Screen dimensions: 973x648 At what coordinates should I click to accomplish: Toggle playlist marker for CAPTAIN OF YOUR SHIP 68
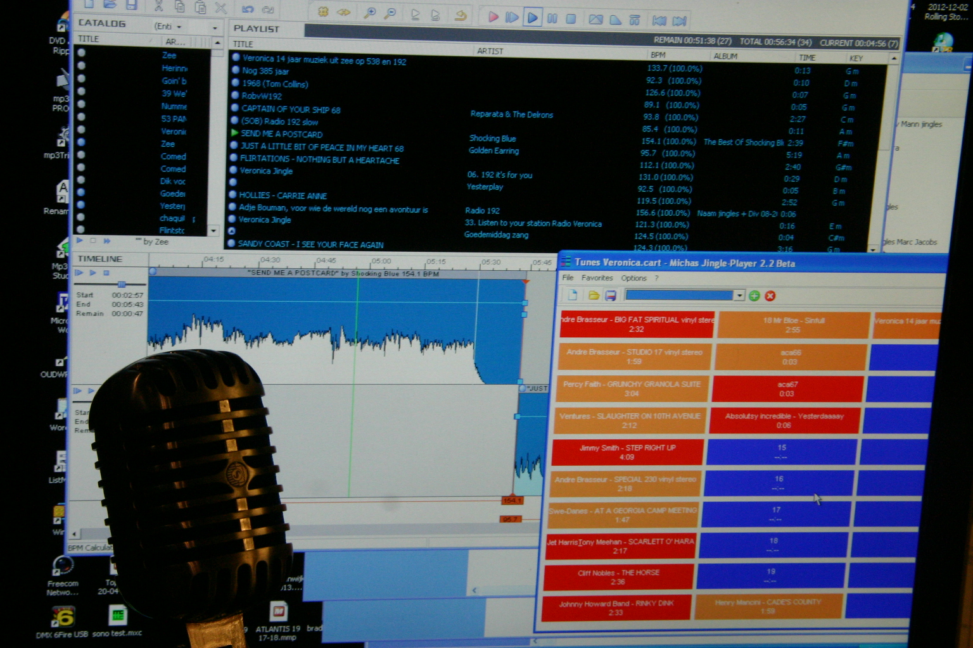point(235,108)
